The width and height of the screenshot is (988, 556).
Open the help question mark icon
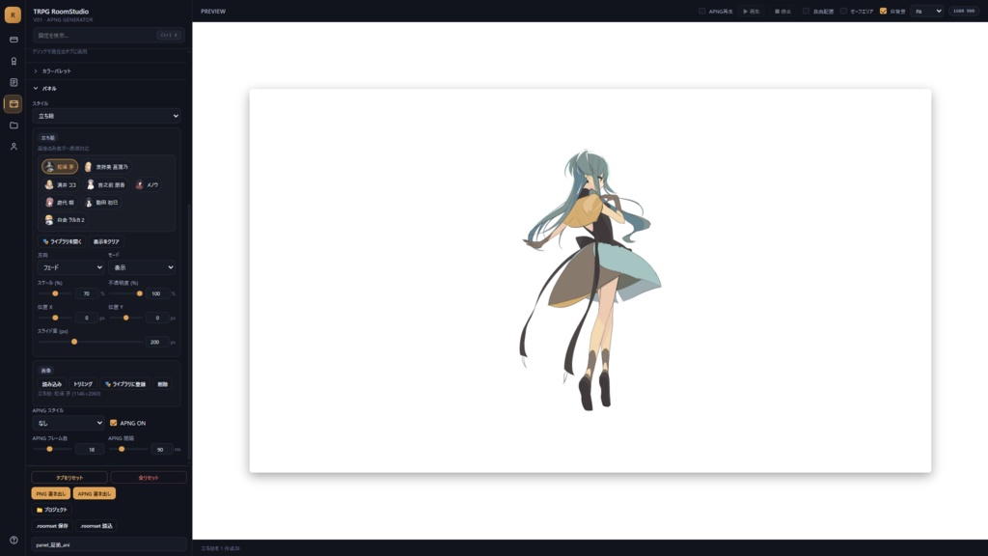14,541
